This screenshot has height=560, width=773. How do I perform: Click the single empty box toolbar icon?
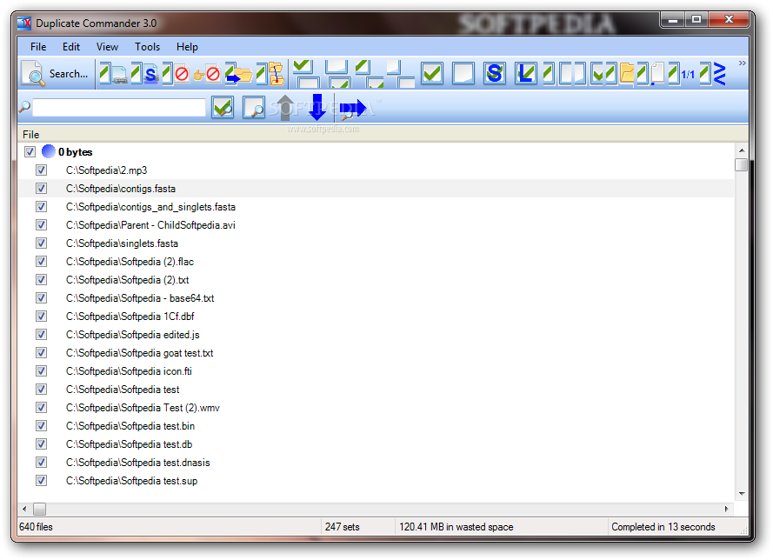(463, 74)
